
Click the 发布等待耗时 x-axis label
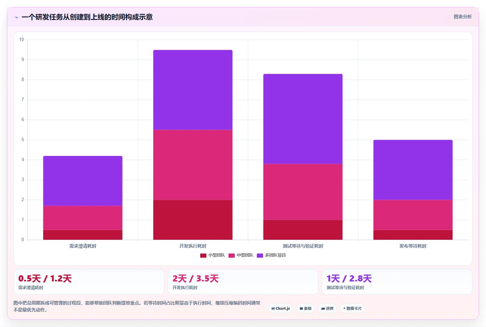tap(413, 246)
